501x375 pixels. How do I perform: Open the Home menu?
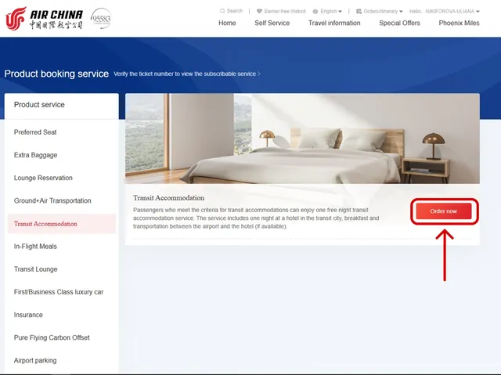pyautogui.click(x=227, y=23)
